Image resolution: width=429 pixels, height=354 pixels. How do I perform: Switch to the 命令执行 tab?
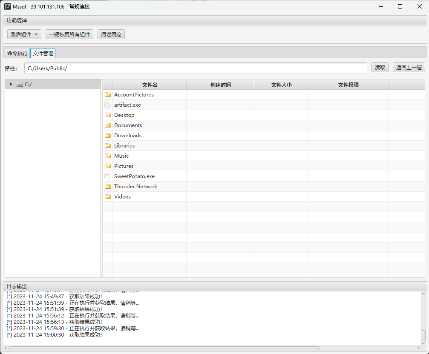coord(17,54)
